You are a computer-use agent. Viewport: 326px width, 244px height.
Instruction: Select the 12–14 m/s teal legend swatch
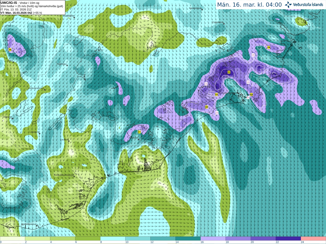click(x=163, y=239)
